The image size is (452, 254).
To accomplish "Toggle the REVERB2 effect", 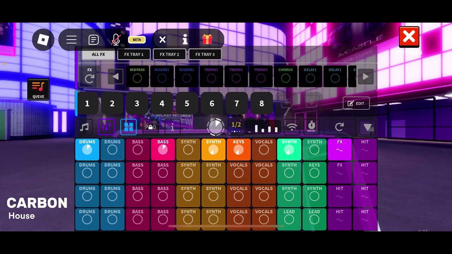I will 187,76.
